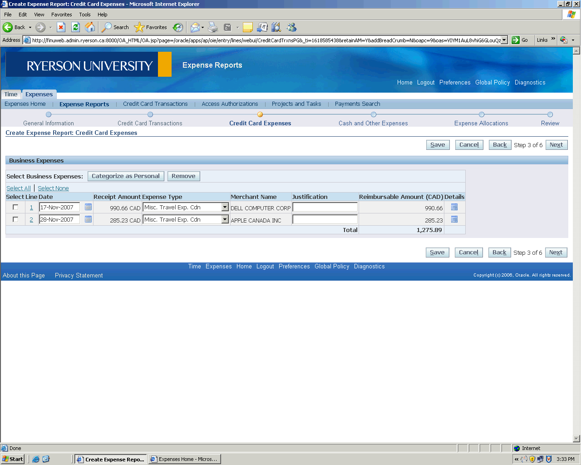Check the select box for line 1
The image size is (581, 465).
pos(15,207)
